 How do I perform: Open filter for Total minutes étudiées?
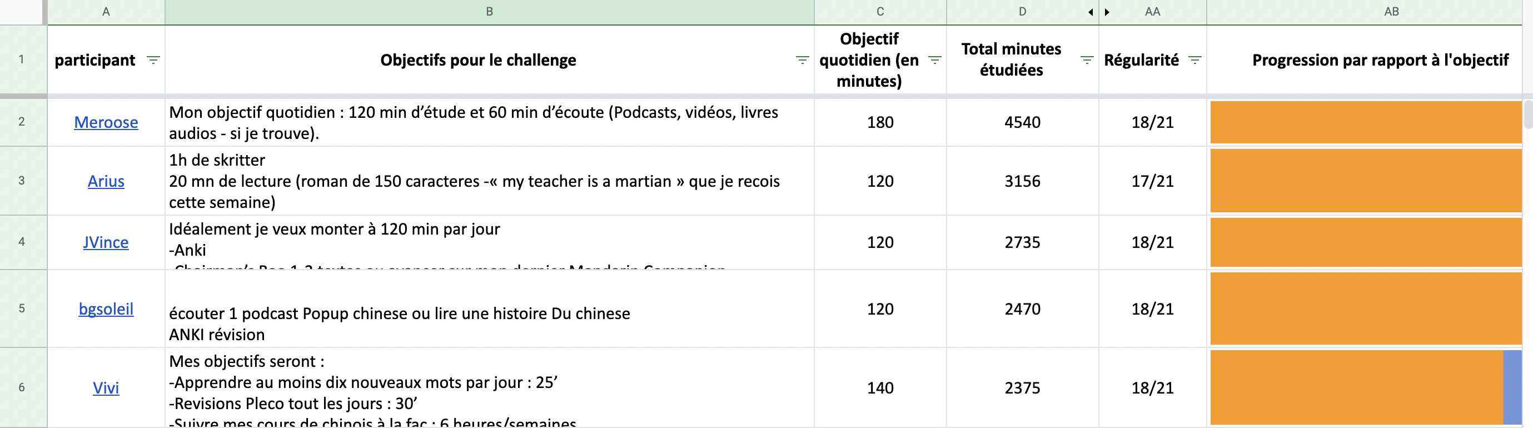[1087, 60]
